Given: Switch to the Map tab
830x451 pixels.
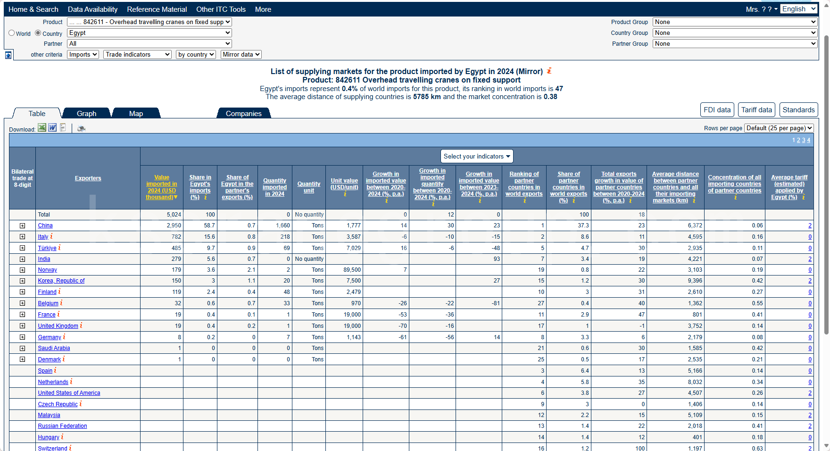Looking at the screenshot, I should pos(136,113).
